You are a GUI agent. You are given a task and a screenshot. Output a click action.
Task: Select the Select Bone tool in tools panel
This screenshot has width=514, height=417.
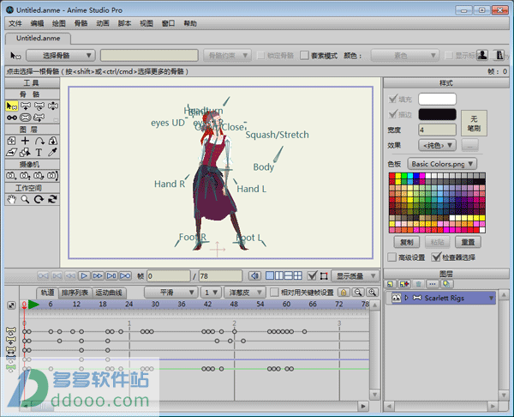12,106
